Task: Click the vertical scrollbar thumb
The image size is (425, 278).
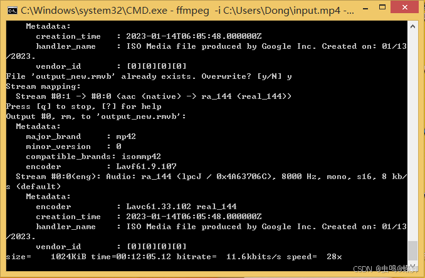Action: click(412, 250)
